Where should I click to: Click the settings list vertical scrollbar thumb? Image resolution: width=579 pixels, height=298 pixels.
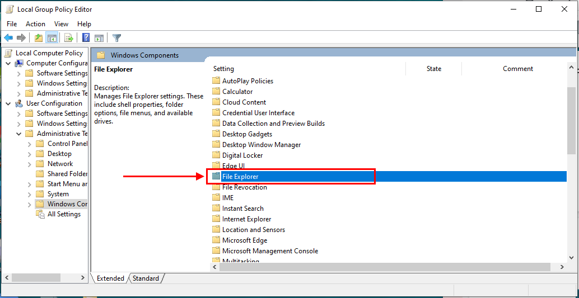tap(571, 120)
